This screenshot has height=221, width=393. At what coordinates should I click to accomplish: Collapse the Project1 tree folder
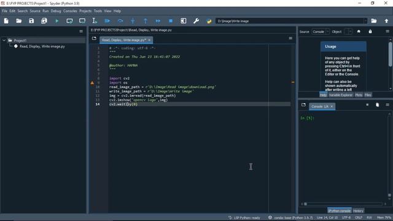click(4, 41)
